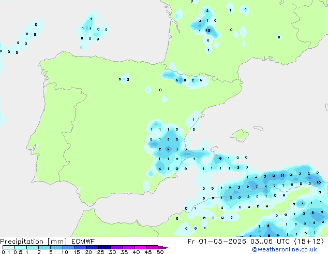The height and width of the screenshot is (254, 328).
Task: Click the Mallorca island on the map
Action: 240,135
